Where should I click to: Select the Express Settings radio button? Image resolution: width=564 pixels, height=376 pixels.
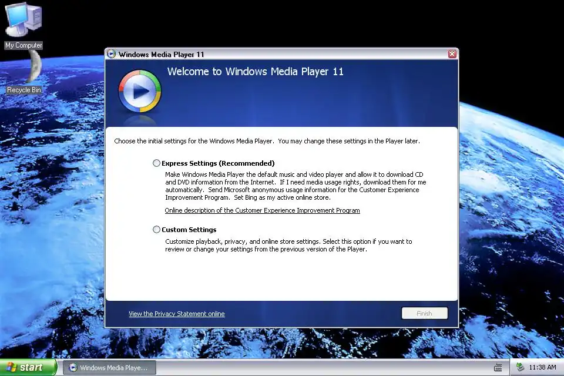point(156,163)
